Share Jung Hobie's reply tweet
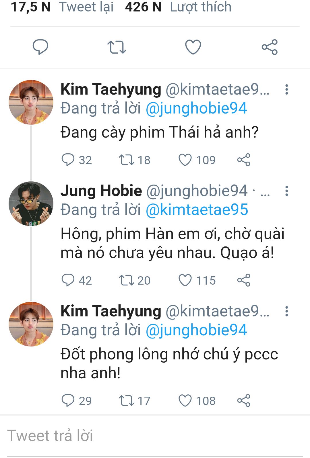 (244, 280)
